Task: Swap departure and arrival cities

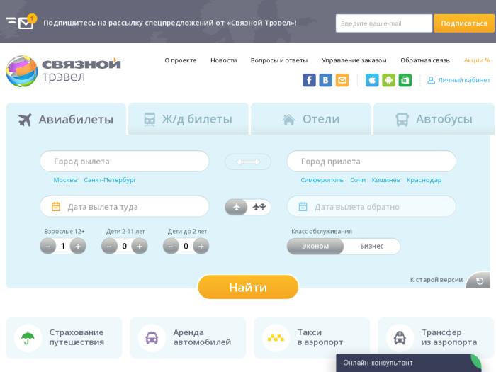Action: [x=247, y=162]
